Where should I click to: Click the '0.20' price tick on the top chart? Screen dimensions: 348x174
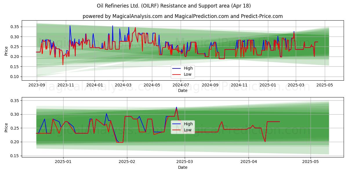point(15,57)
